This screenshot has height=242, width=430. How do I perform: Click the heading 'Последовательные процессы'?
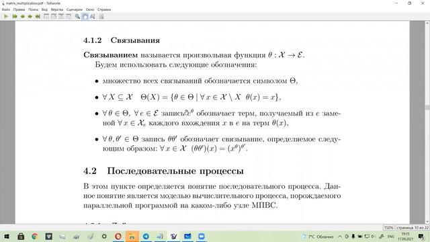pos(175,171)
